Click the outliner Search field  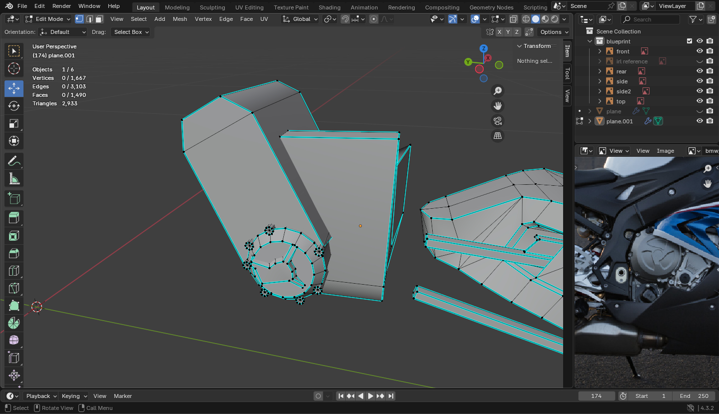[650, 19]
